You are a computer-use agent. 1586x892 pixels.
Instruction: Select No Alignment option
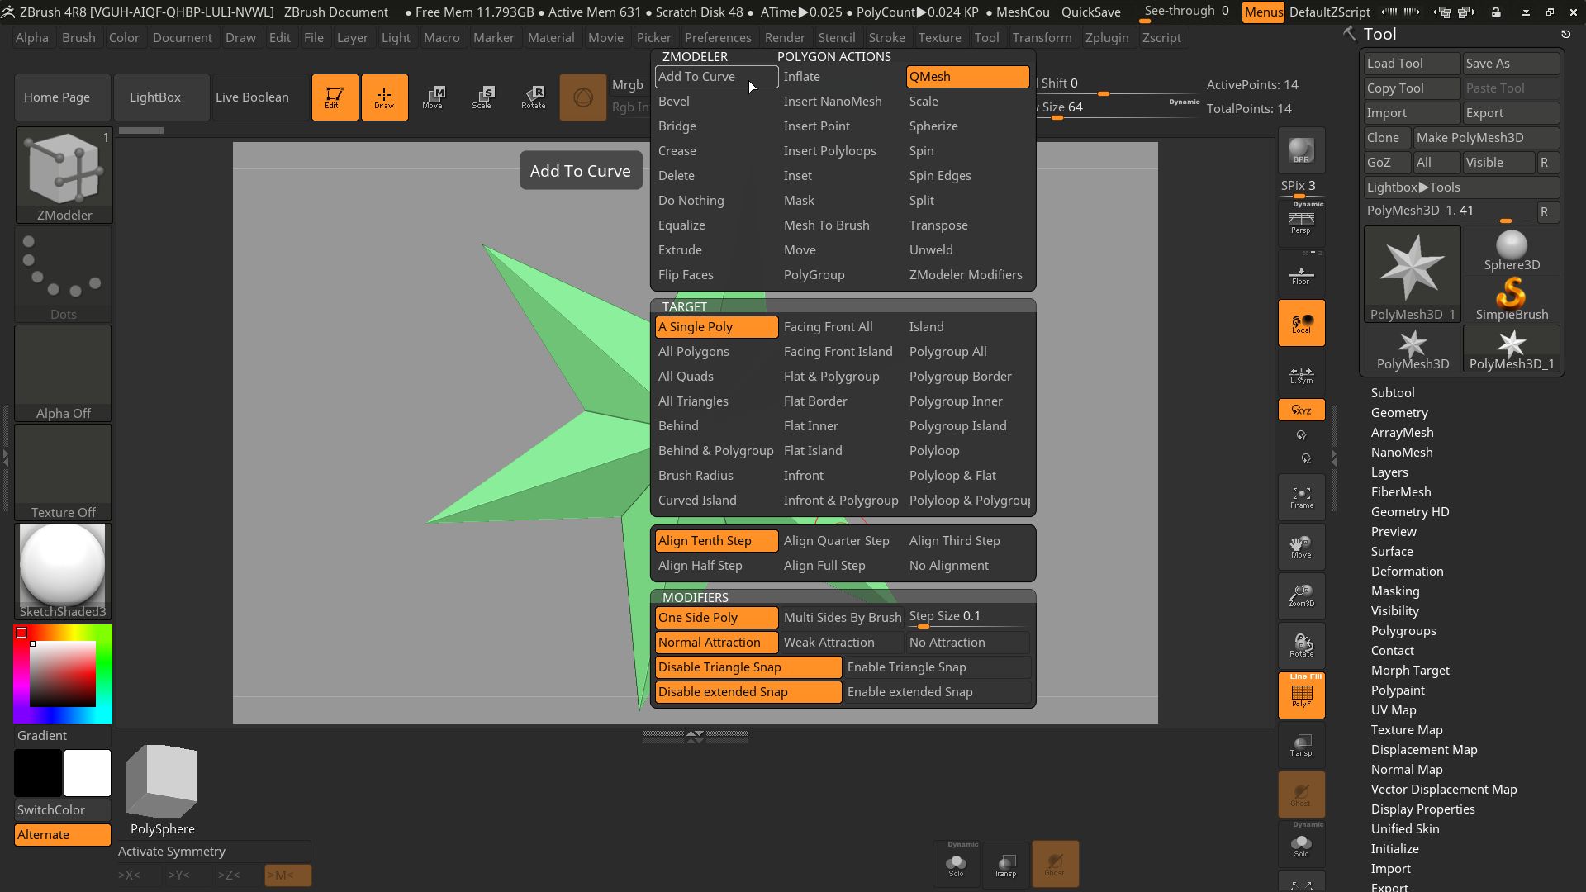968,566
